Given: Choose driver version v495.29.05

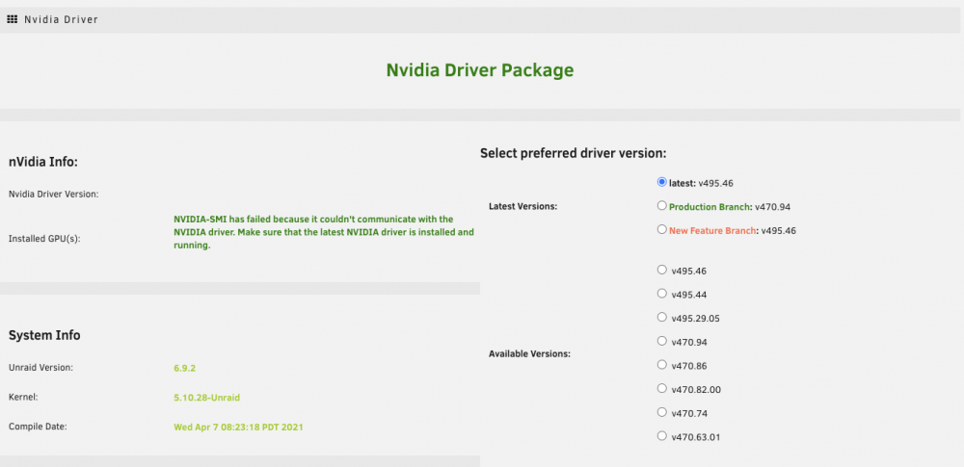Looking at the screenshot, I should 661,317.
